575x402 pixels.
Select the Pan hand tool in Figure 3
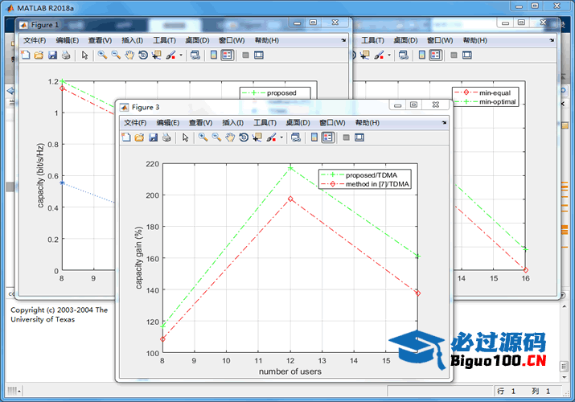pos(230,137)
